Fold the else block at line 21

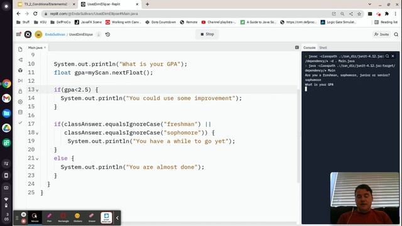pos(37,159)
